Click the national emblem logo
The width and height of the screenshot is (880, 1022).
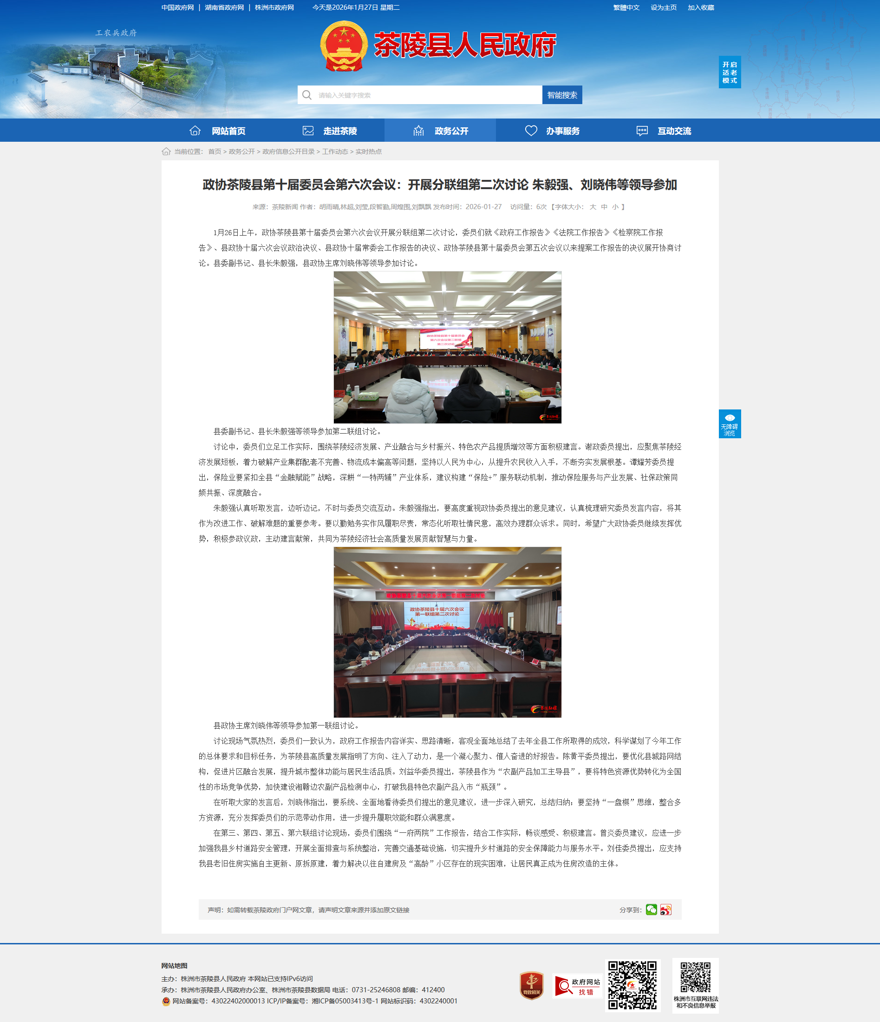click(344, 46)
